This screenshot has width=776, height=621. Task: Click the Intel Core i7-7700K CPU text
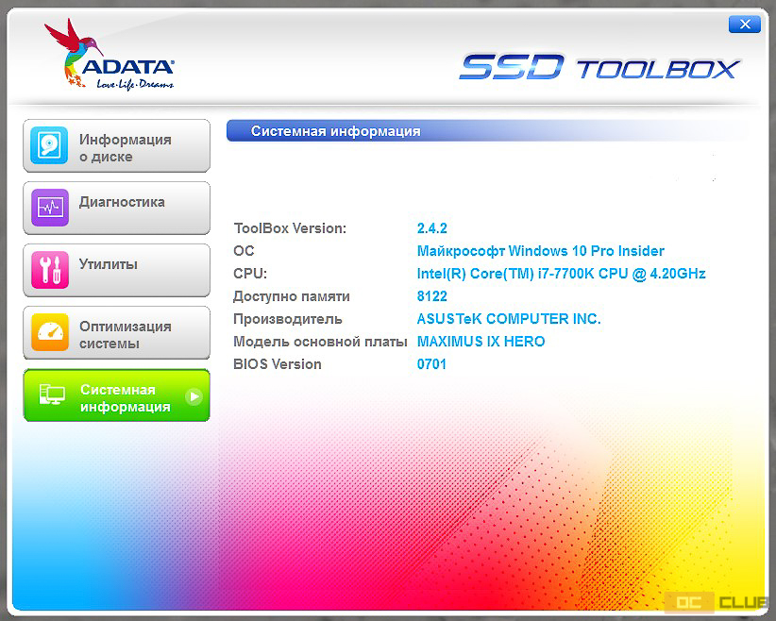(x=561, y=274)
